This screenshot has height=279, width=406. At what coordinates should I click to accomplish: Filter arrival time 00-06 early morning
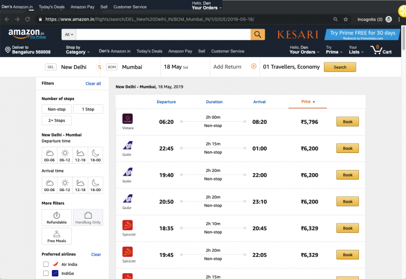[x=50, y=185]
